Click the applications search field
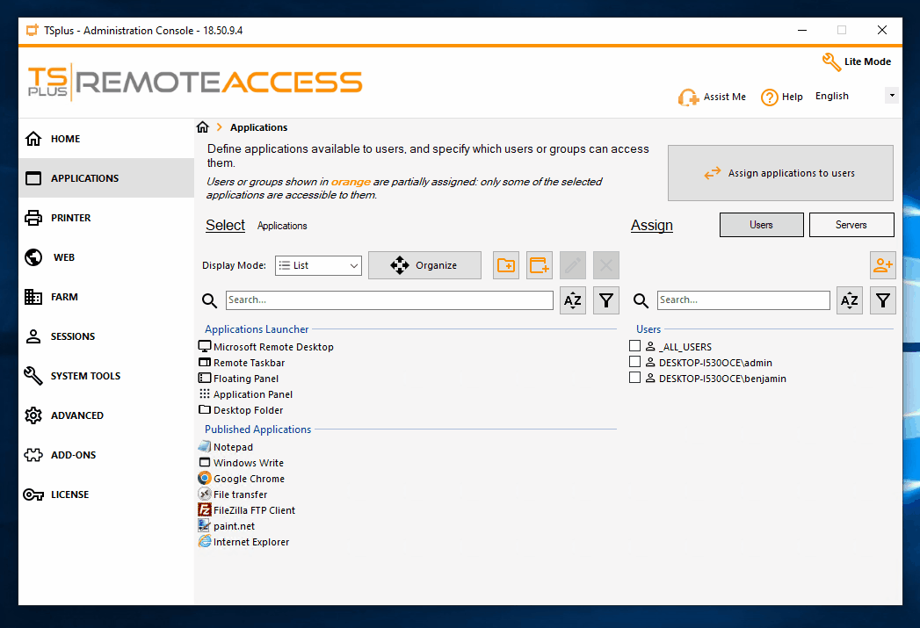Viewport: 920px width, 628px height. coord(389,300)
